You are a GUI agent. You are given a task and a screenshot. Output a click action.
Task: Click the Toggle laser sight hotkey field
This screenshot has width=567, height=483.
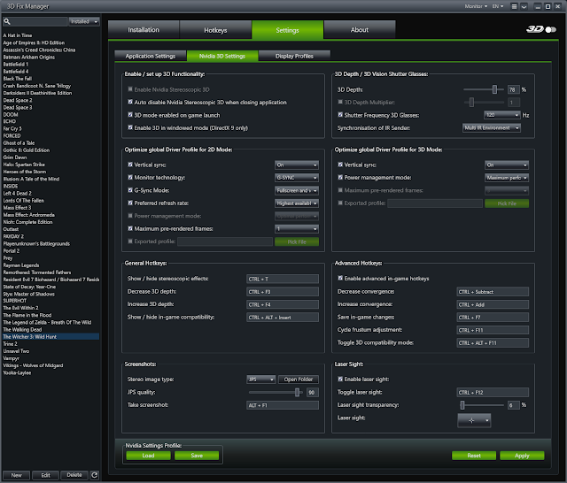pyautogui.click(x=493, y=393)
